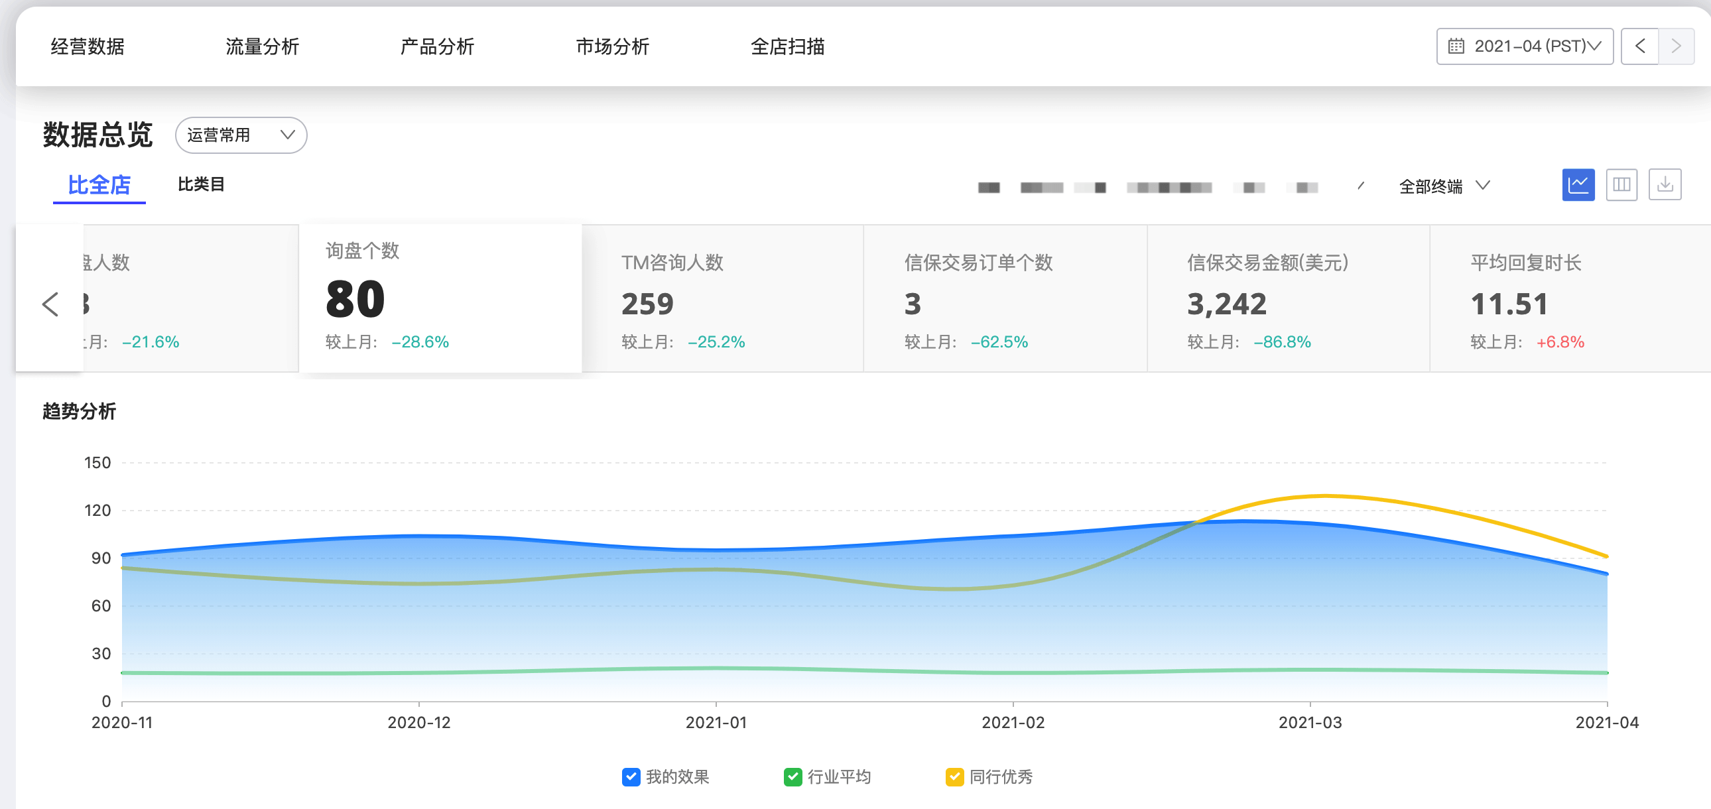The image size is (1711, 809).
Task: Open the 2021-04 (PST) date selector
Action: pos(1525,46)
